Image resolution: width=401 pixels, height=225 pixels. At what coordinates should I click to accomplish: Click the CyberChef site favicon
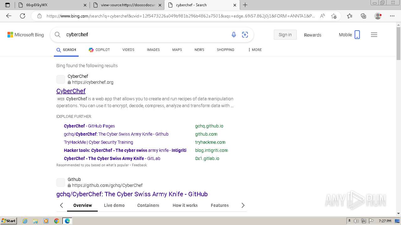tap(61, 79)
